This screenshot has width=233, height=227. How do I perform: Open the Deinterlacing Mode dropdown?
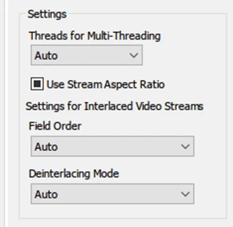click(x=113, y=194)
